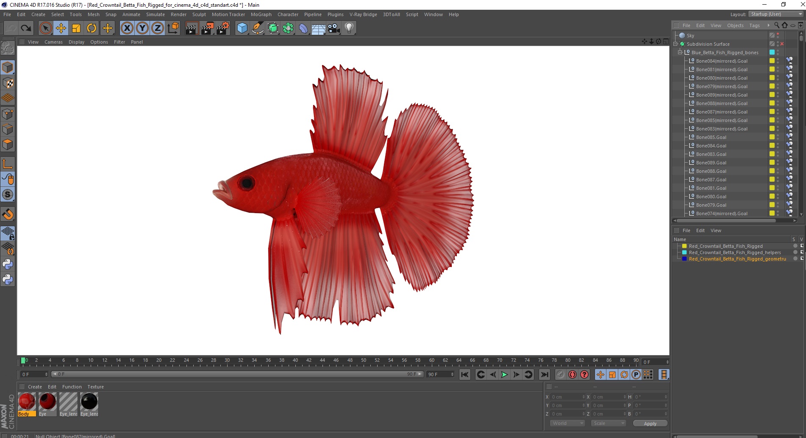Select the Body material thumbnail
The height and width of the screenshot is (438, 806).
pos(27,404)
